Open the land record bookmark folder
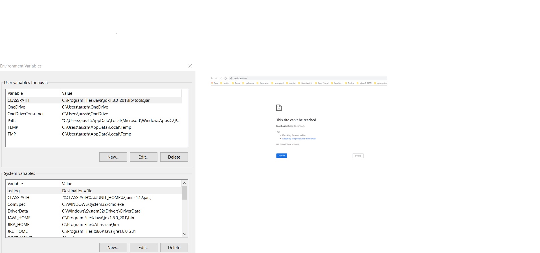The width and height of the screenshot is (540, 253). [278, 83]
